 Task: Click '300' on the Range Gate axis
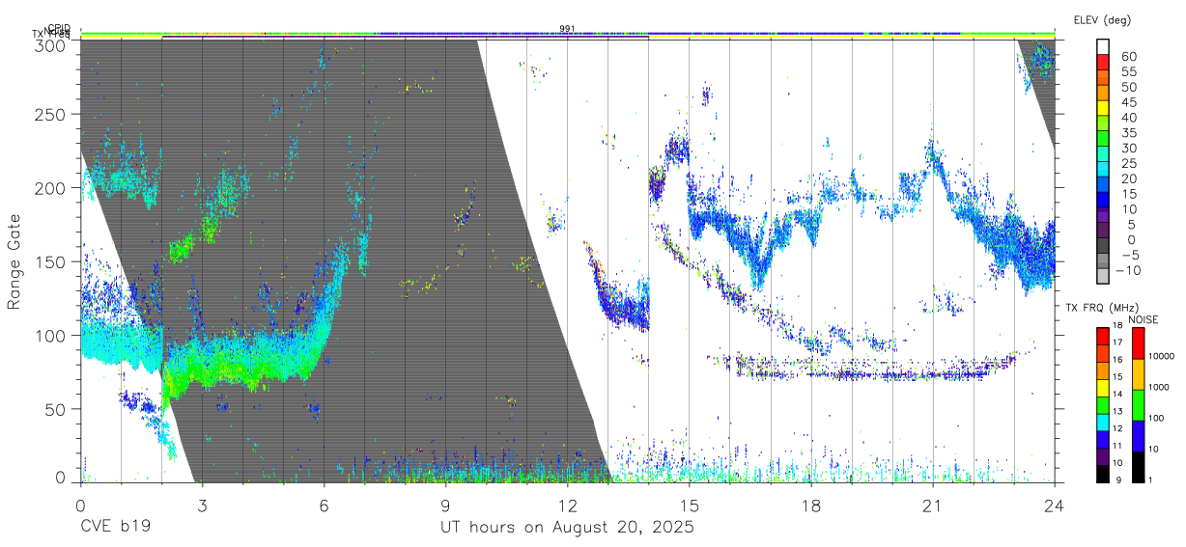coord(52,44)
